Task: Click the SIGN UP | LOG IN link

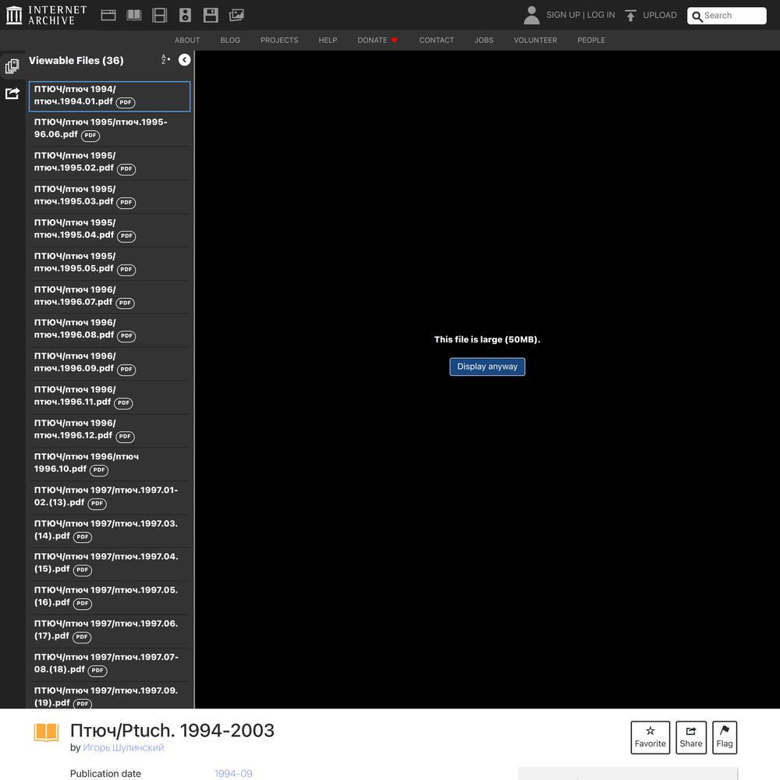Action: point(580,15)
